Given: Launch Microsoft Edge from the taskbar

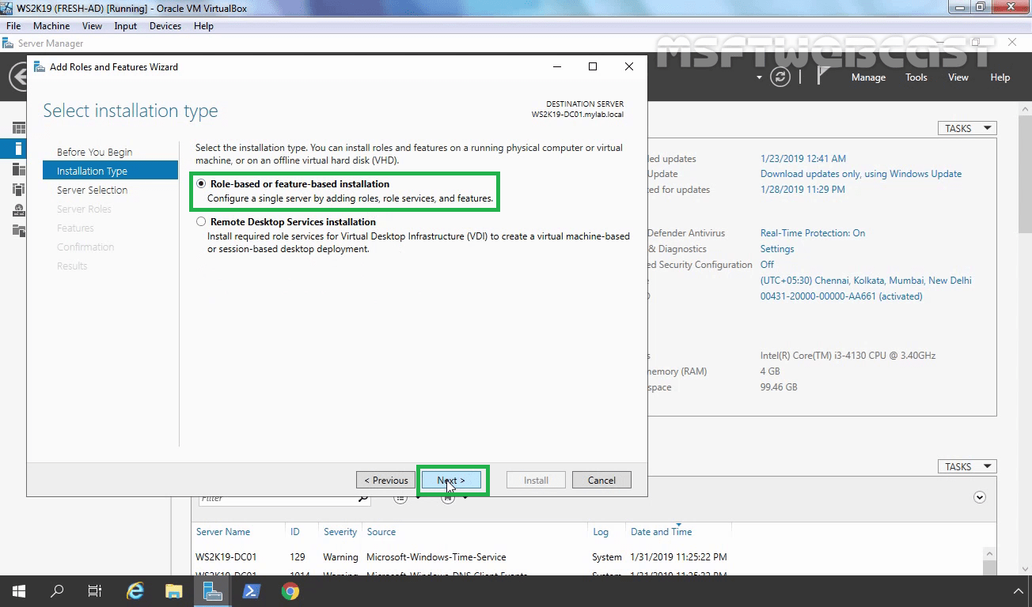Looking at the screenshot, I should [135, 590].
